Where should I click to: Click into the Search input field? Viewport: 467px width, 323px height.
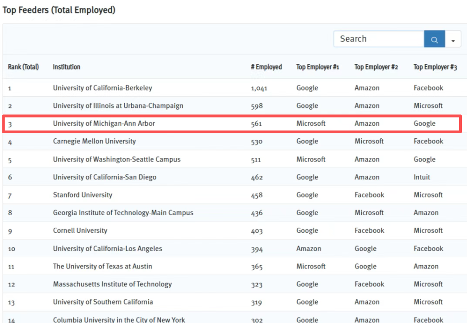(378, 39)
